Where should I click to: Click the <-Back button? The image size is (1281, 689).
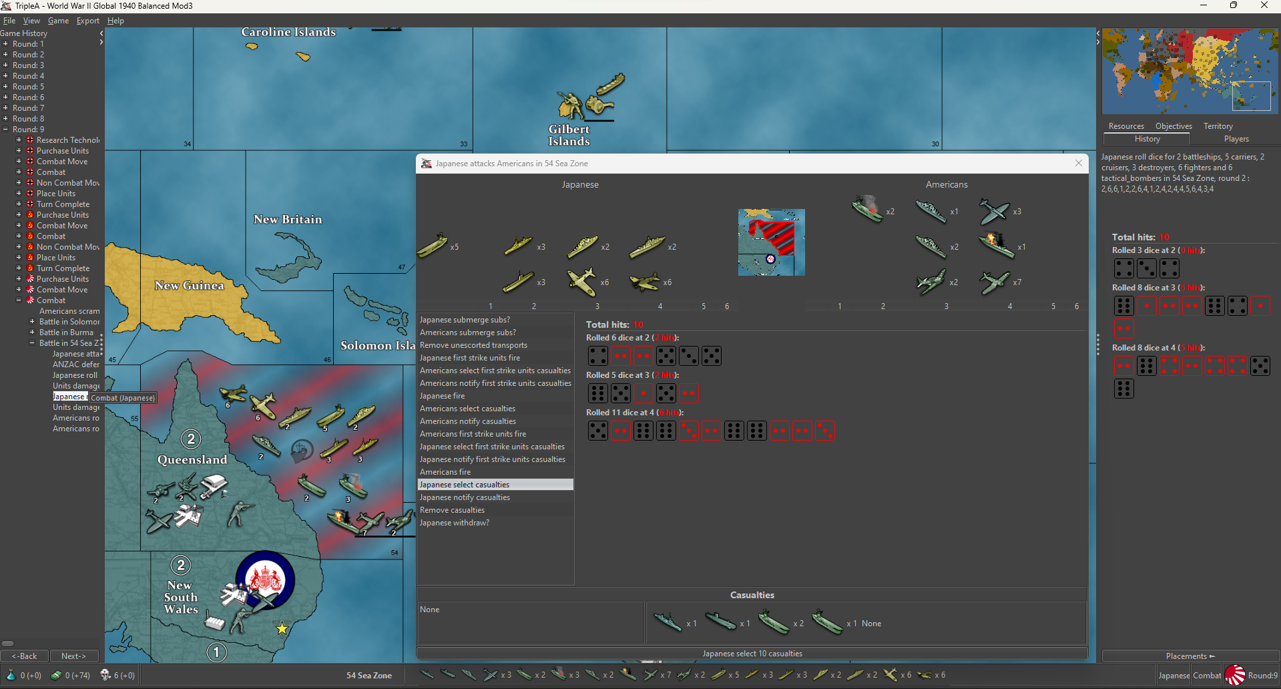(25, 656)
